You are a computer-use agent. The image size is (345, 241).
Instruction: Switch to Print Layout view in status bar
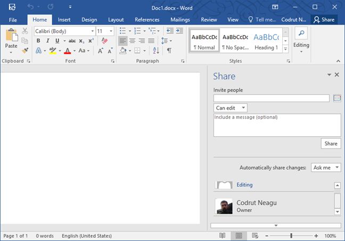[239, 236]
